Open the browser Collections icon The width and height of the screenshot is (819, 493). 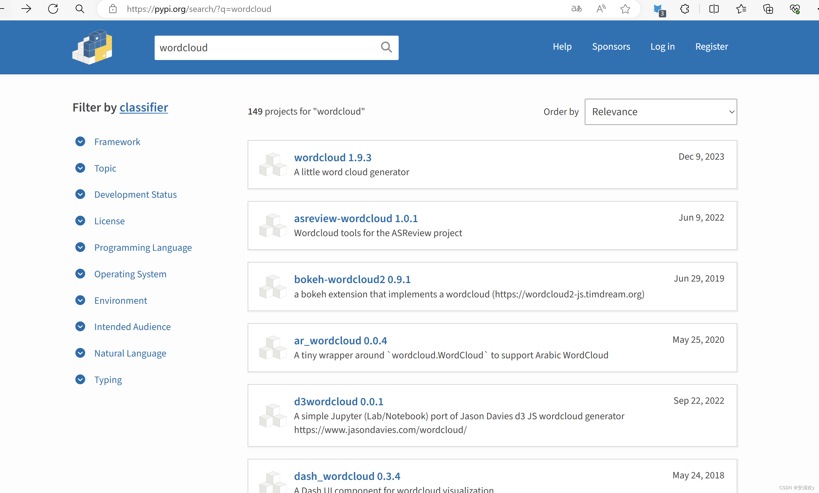pyautogui.click(x=768, y=9)
